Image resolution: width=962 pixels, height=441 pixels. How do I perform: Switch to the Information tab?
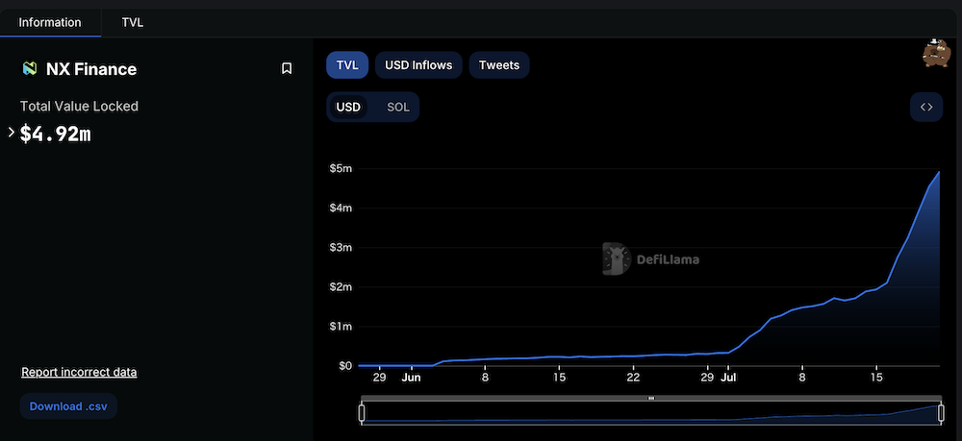(50, 22)
